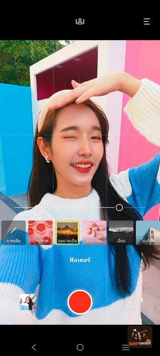Click the filter intensity slider handle
This screenshot has width=160, height=356.
tap(119, 207)
